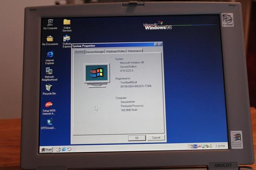256x170 pixels.
Task: Cancel the System Properties dialog
Action: (x=156, y=138)
